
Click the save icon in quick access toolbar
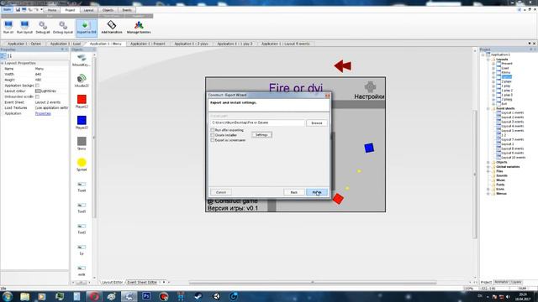coord(18,9)
